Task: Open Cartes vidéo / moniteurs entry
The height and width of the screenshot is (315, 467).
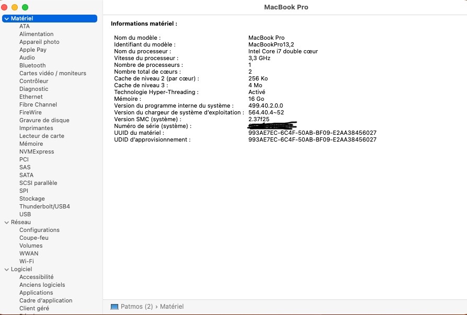Action: (x=53, y=73)
